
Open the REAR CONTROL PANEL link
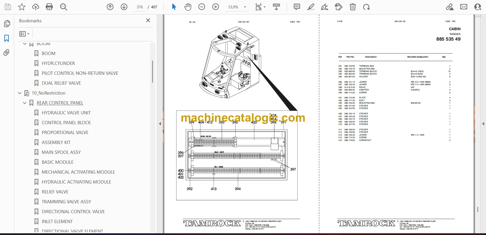(60, 103)
